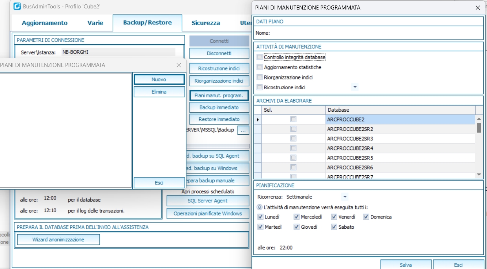The width and height of the screenshot is (487, 269).
Task: Click the Sel. column header
Action: pyautogui.click(x=293, y=110)
